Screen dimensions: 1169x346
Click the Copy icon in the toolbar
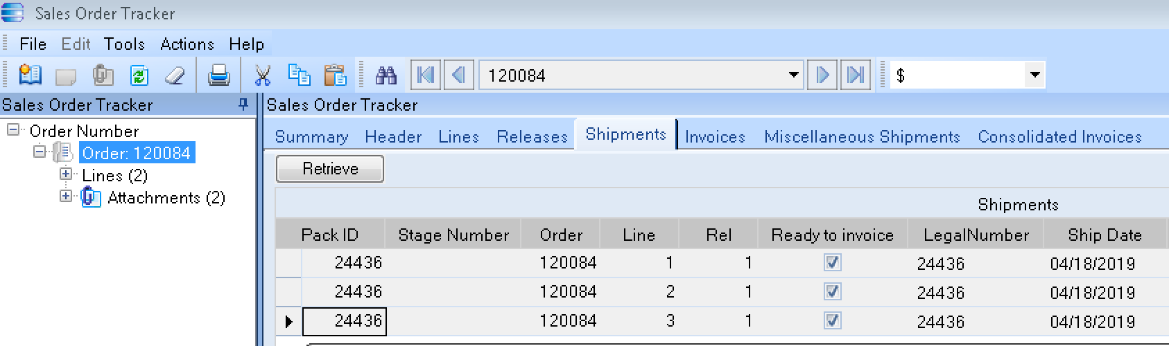pos(299,75)
